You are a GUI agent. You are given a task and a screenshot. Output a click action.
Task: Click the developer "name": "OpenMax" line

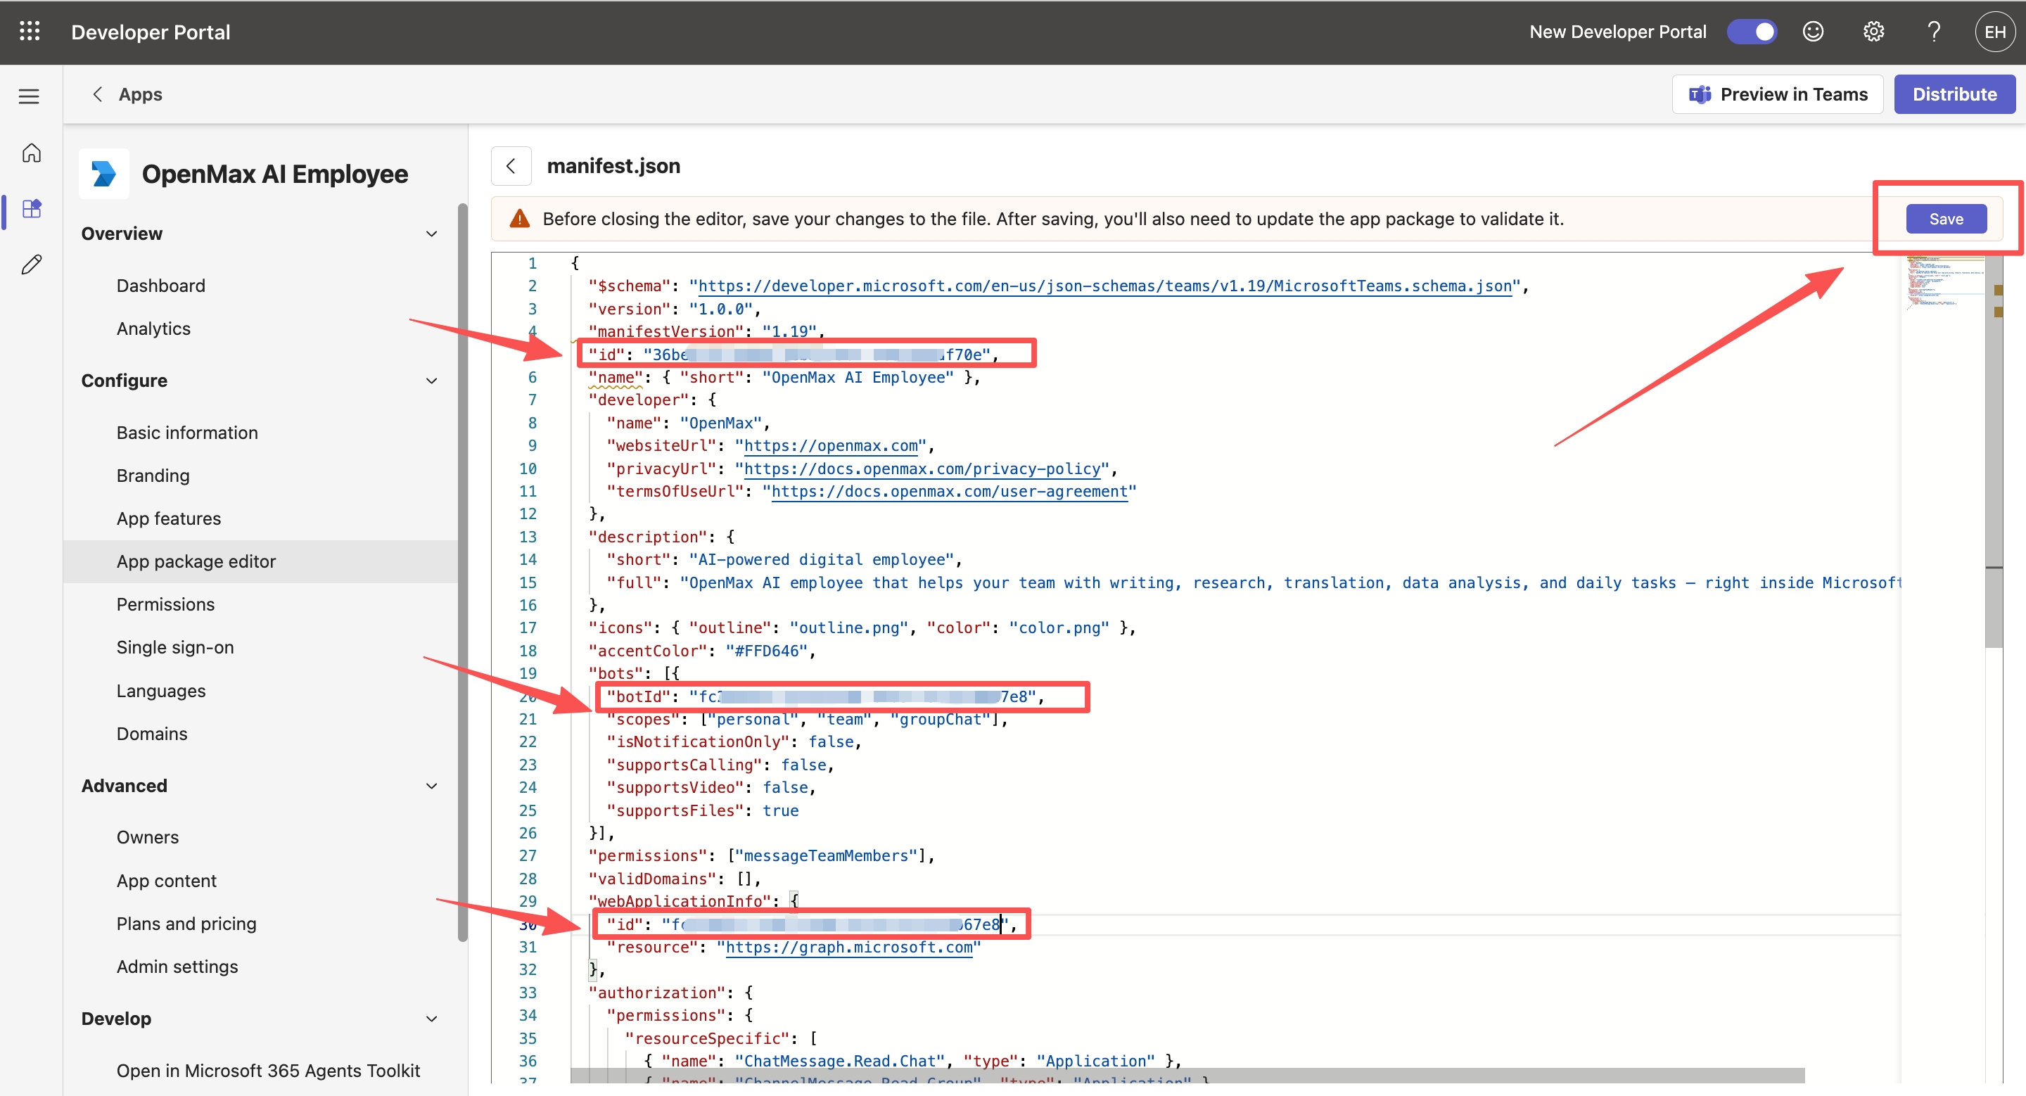688,423
